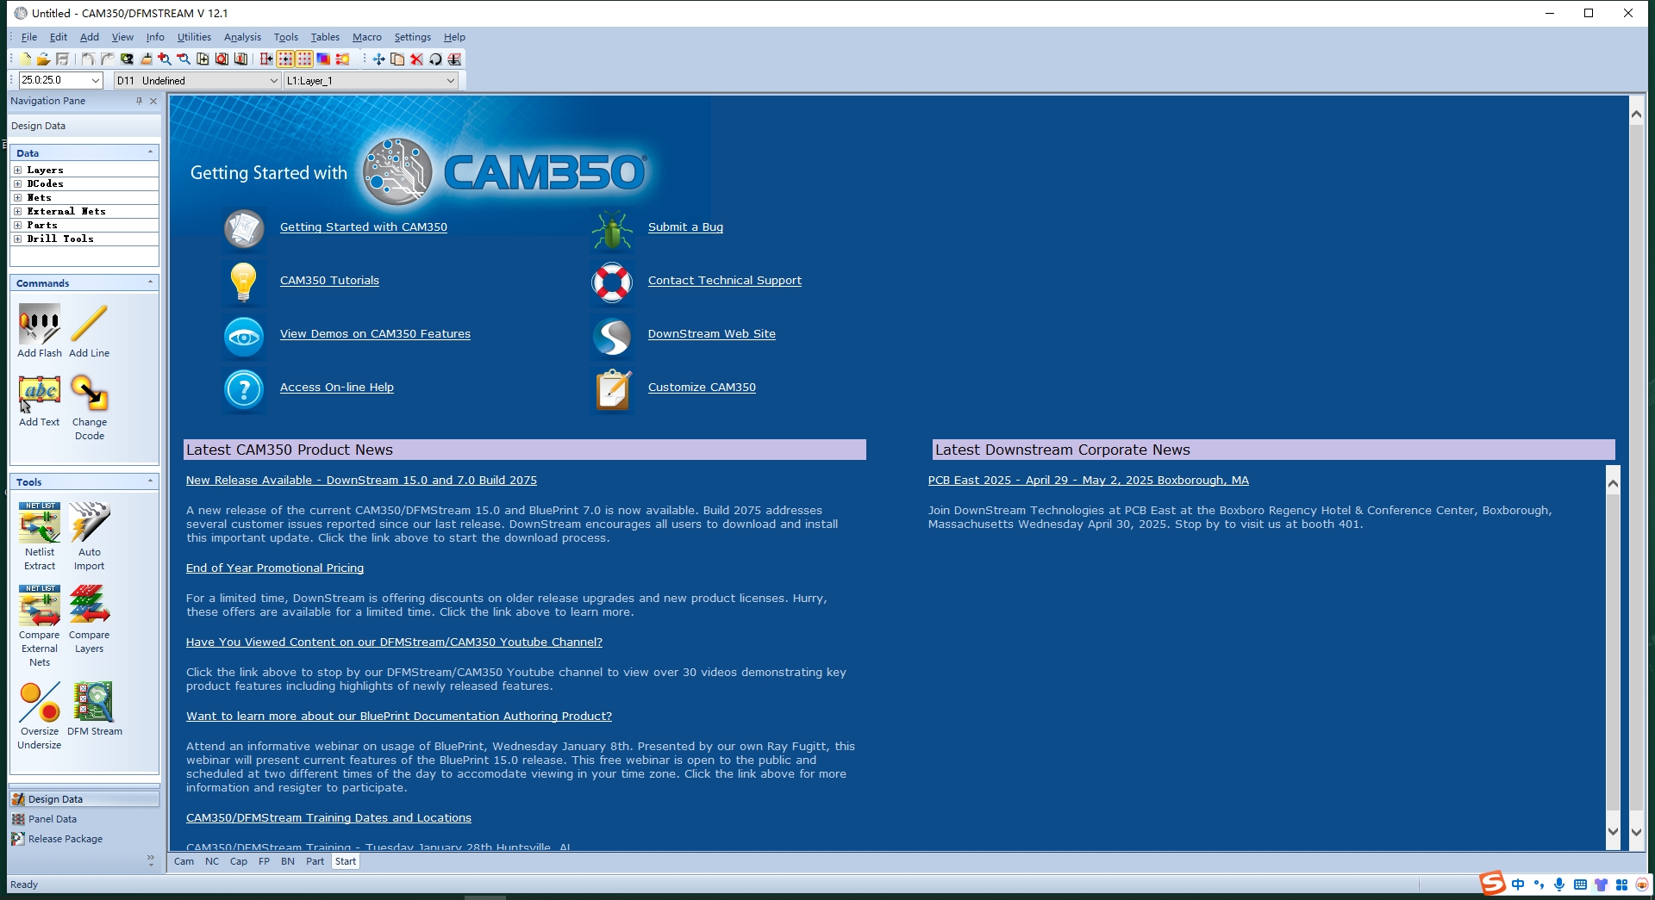The width and height of the screenshot is (1655, 900).
Task: Open the File menu
Action: tap(29, 37)
